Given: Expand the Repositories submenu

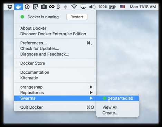Looking at the screenshot, I should (x=55, y=93).
